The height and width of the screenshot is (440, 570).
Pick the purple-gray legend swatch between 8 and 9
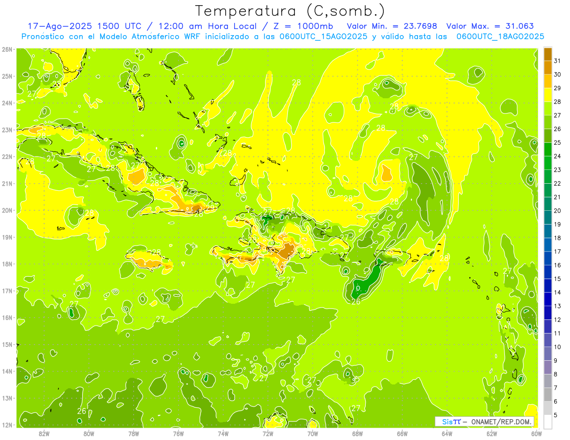pyautogui.click(x=548, y=367)
